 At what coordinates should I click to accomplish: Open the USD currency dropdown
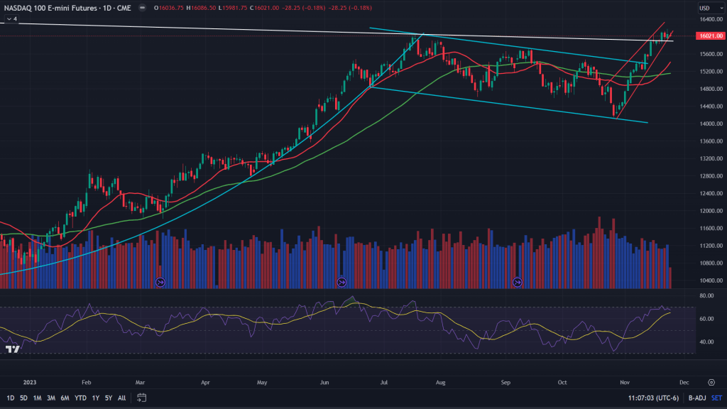[705, 8]
